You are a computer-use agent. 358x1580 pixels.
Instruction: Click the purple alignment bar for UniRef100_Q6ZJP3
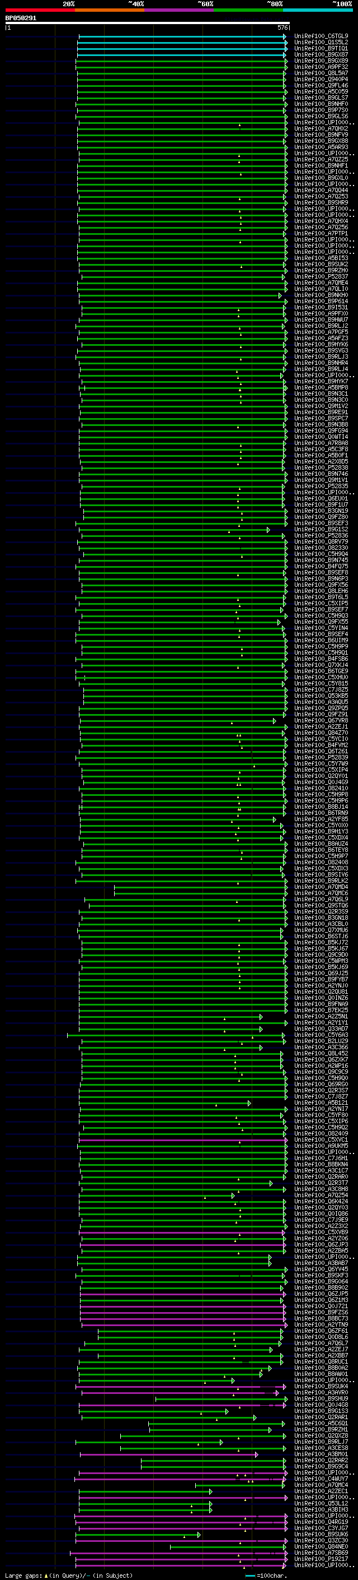pyautogui.click(x=183, y=1245)
